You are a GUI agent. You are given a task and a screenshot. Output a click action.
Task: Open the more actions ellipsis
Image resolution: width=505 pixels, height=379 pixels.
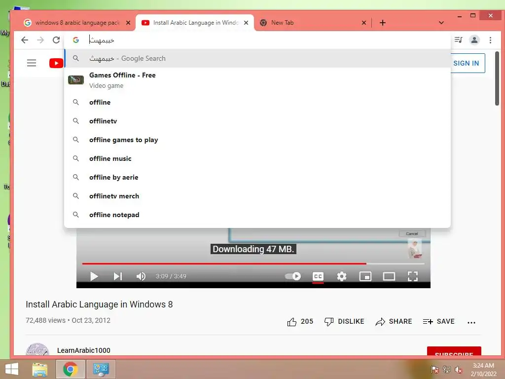(471, 322)
